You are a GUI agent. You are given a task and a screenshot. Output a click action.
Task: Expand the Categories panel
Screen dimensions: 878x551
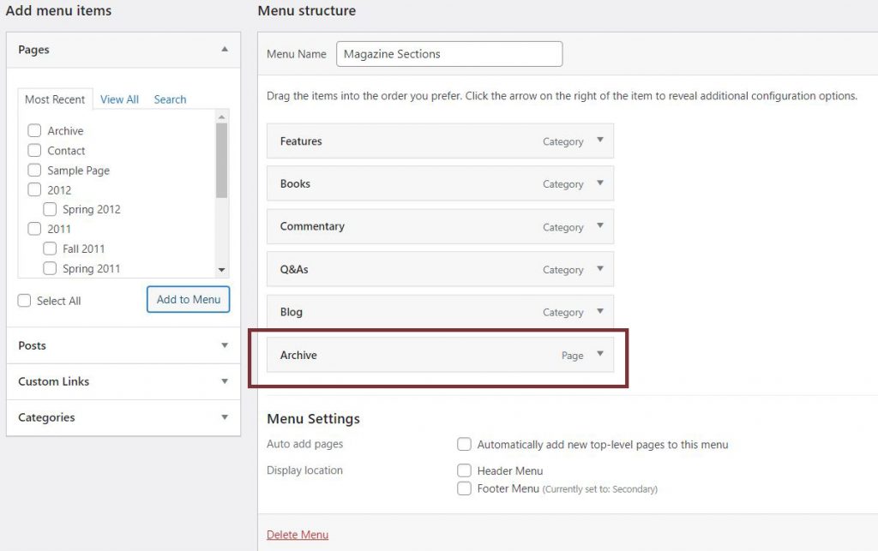pyautogui.click(x=225, y=417)
